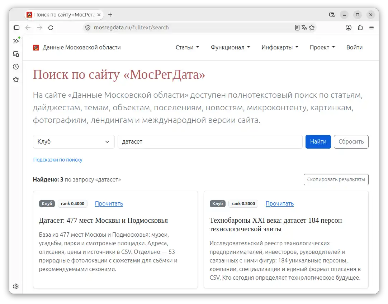
Task: Open the Проект navigation menu
Action: click(x=322, y=48)
